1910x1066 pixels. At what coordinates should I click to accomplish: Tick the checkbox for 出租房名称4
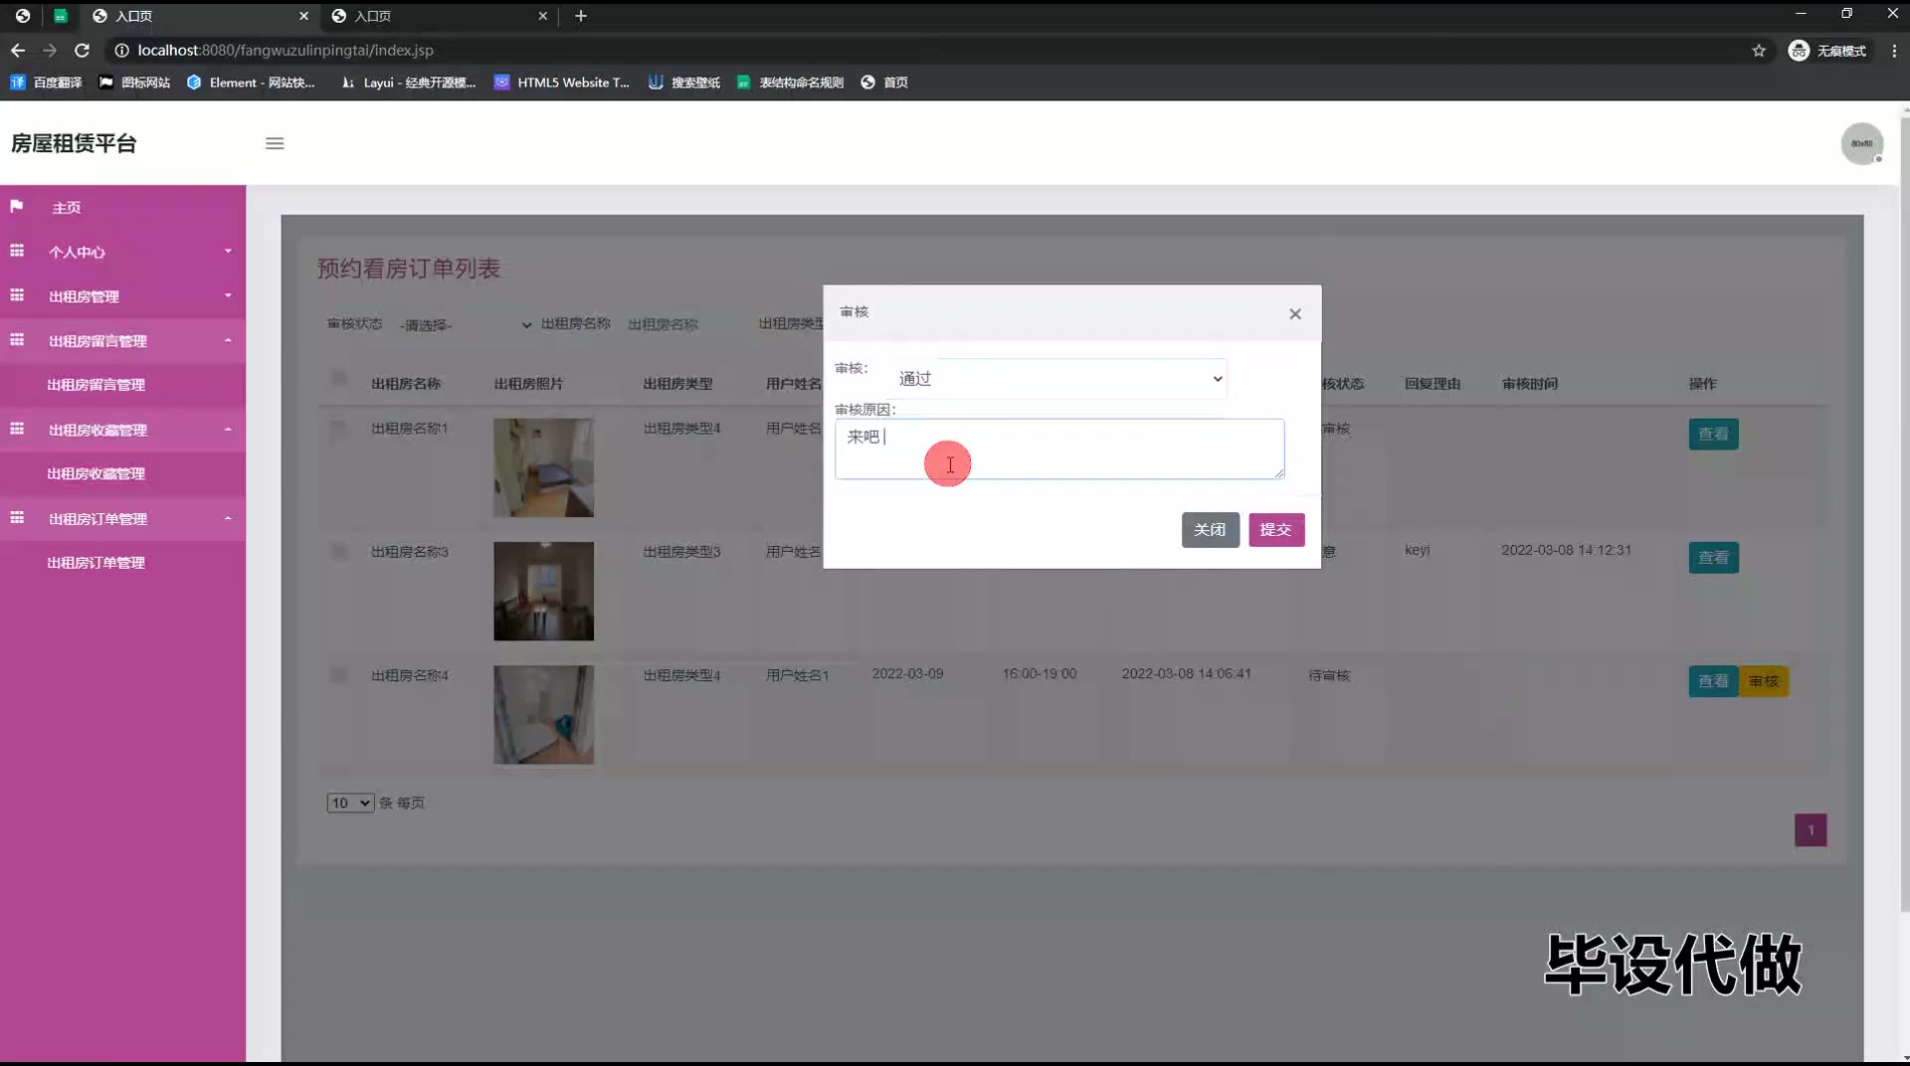pos(339,675)
